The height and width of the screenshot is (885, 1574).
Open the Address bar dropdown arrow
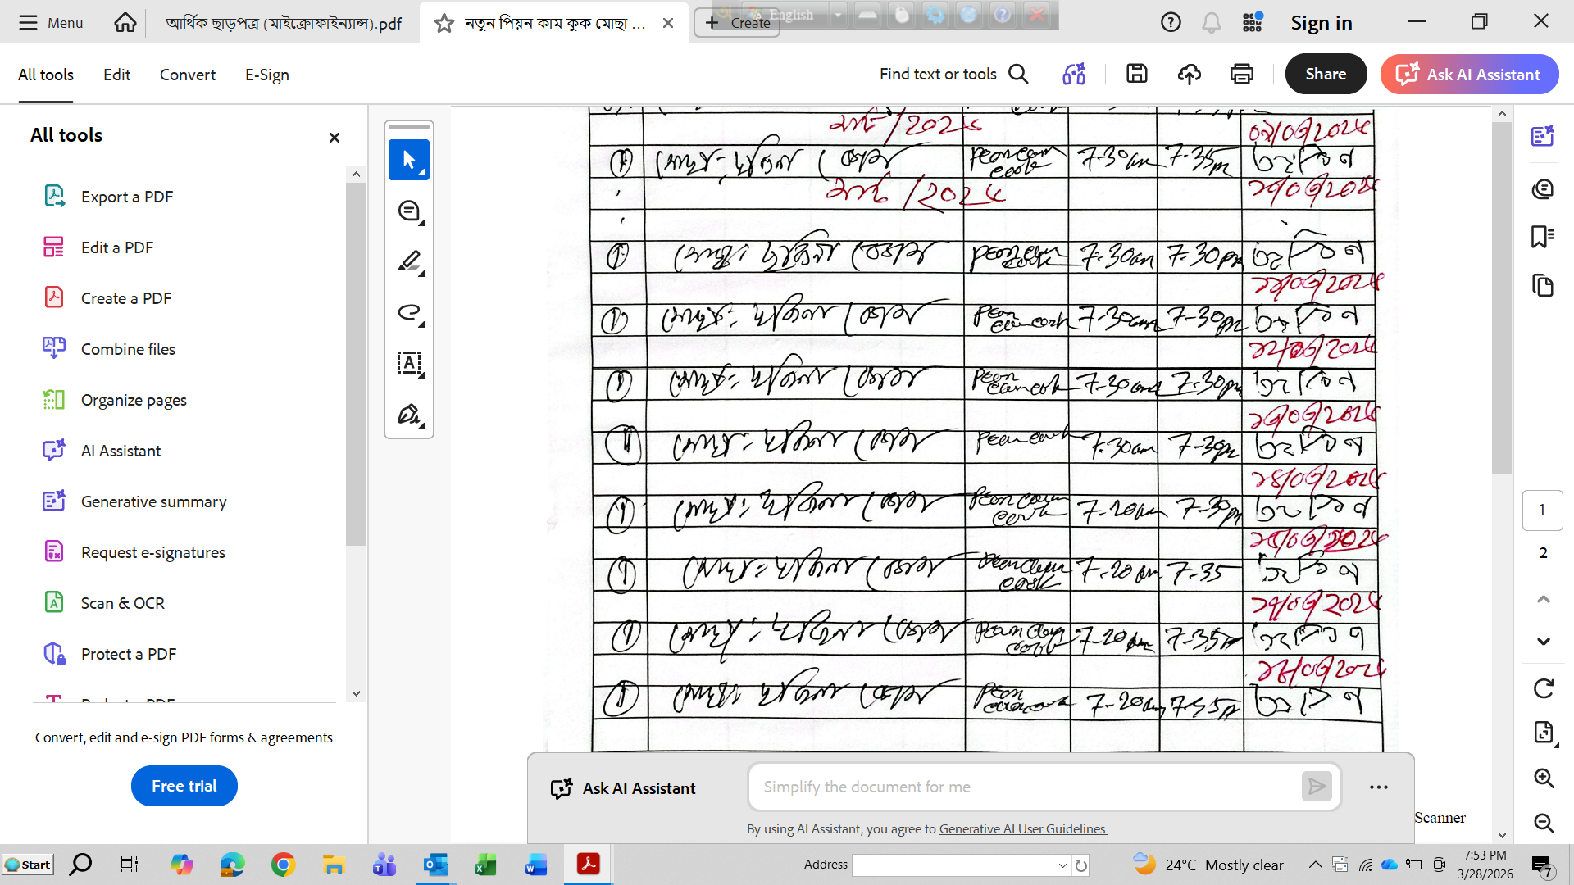point(1062,865)
